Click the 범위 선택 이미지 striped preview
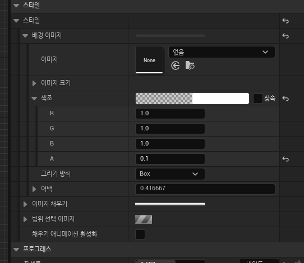This screenshot has width=304, height=263. [144, 219]
